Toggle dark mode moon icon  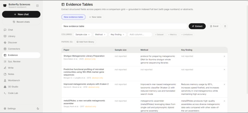pos(38,108)
